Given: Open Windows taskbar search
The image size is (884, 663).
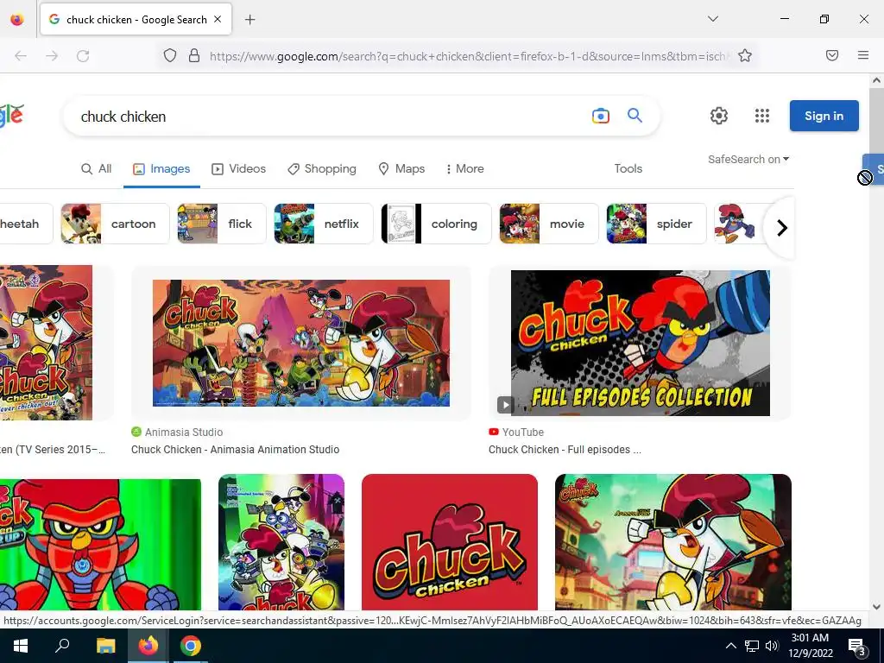Looking at the screenshot, I should coord(62,646).
